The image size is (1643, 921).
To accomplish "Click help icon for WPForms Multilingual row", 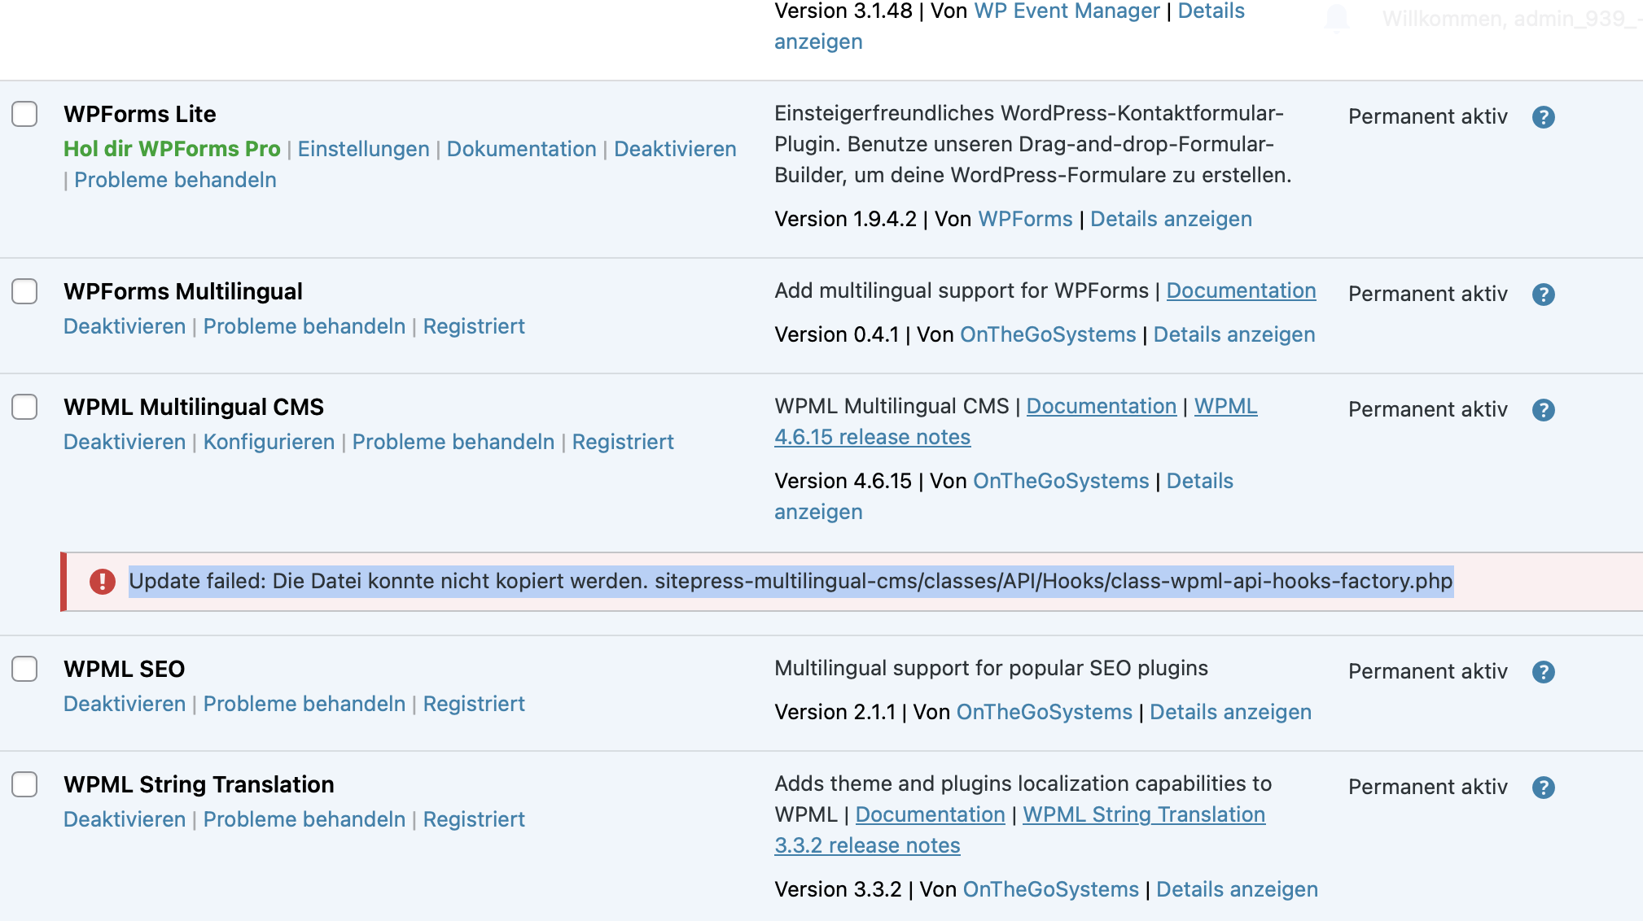I will tap(1543, 295).
